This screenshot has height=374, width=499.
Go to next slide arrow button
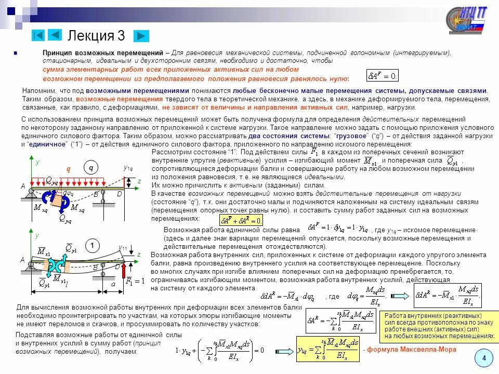[141, 36]
